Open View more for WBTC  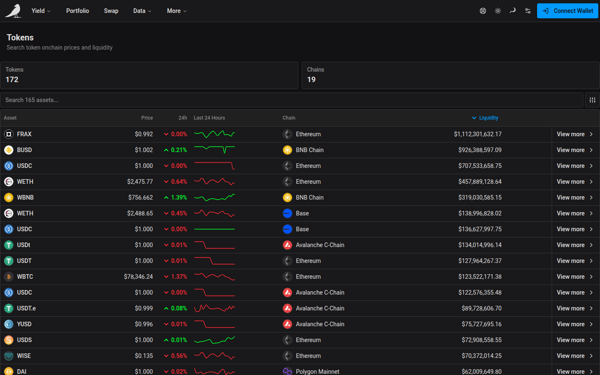[575, 277]
